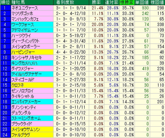Screen dimensions: 165x138
Task: Click 連対率 20.9% in ディープインパクト row
Action: (113, 41)
